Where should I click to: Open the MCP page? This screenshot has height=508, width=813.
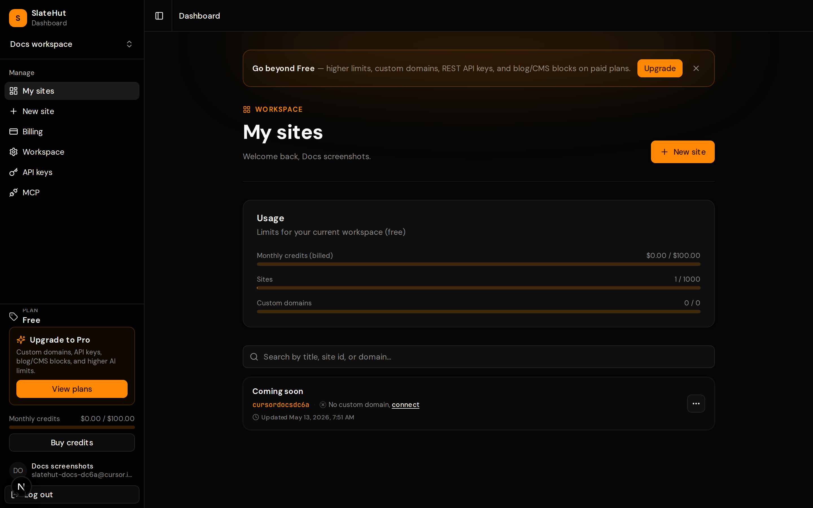coord(72,192)
